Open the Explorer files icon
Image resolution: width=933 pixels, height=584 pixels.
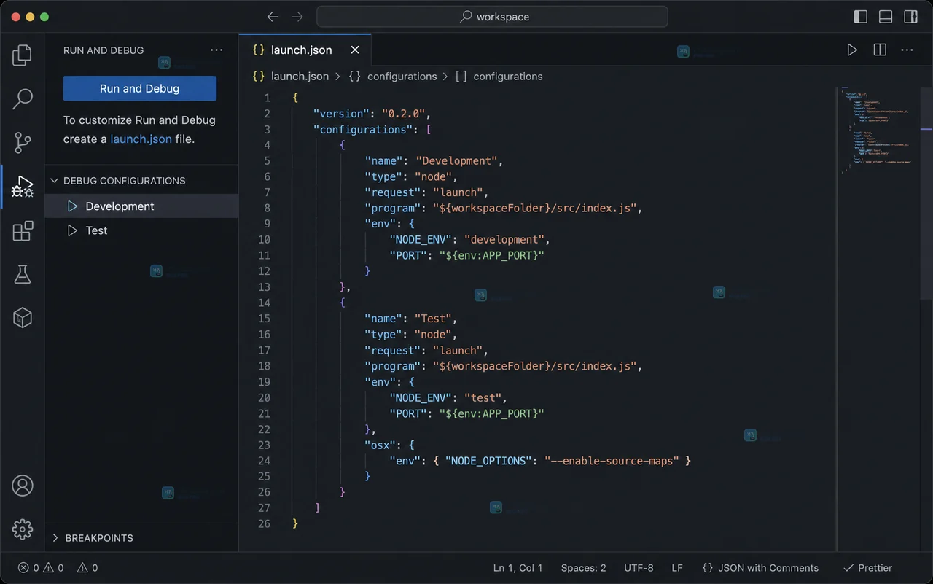[x=23, y=55]
